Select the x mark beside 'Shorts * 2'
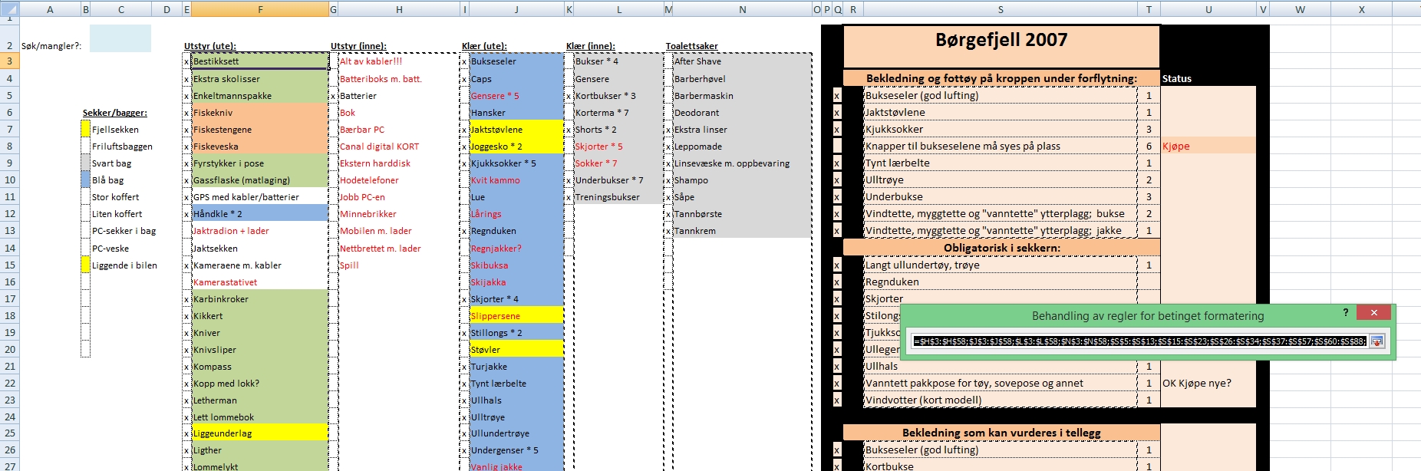 [x=569, y=130]
